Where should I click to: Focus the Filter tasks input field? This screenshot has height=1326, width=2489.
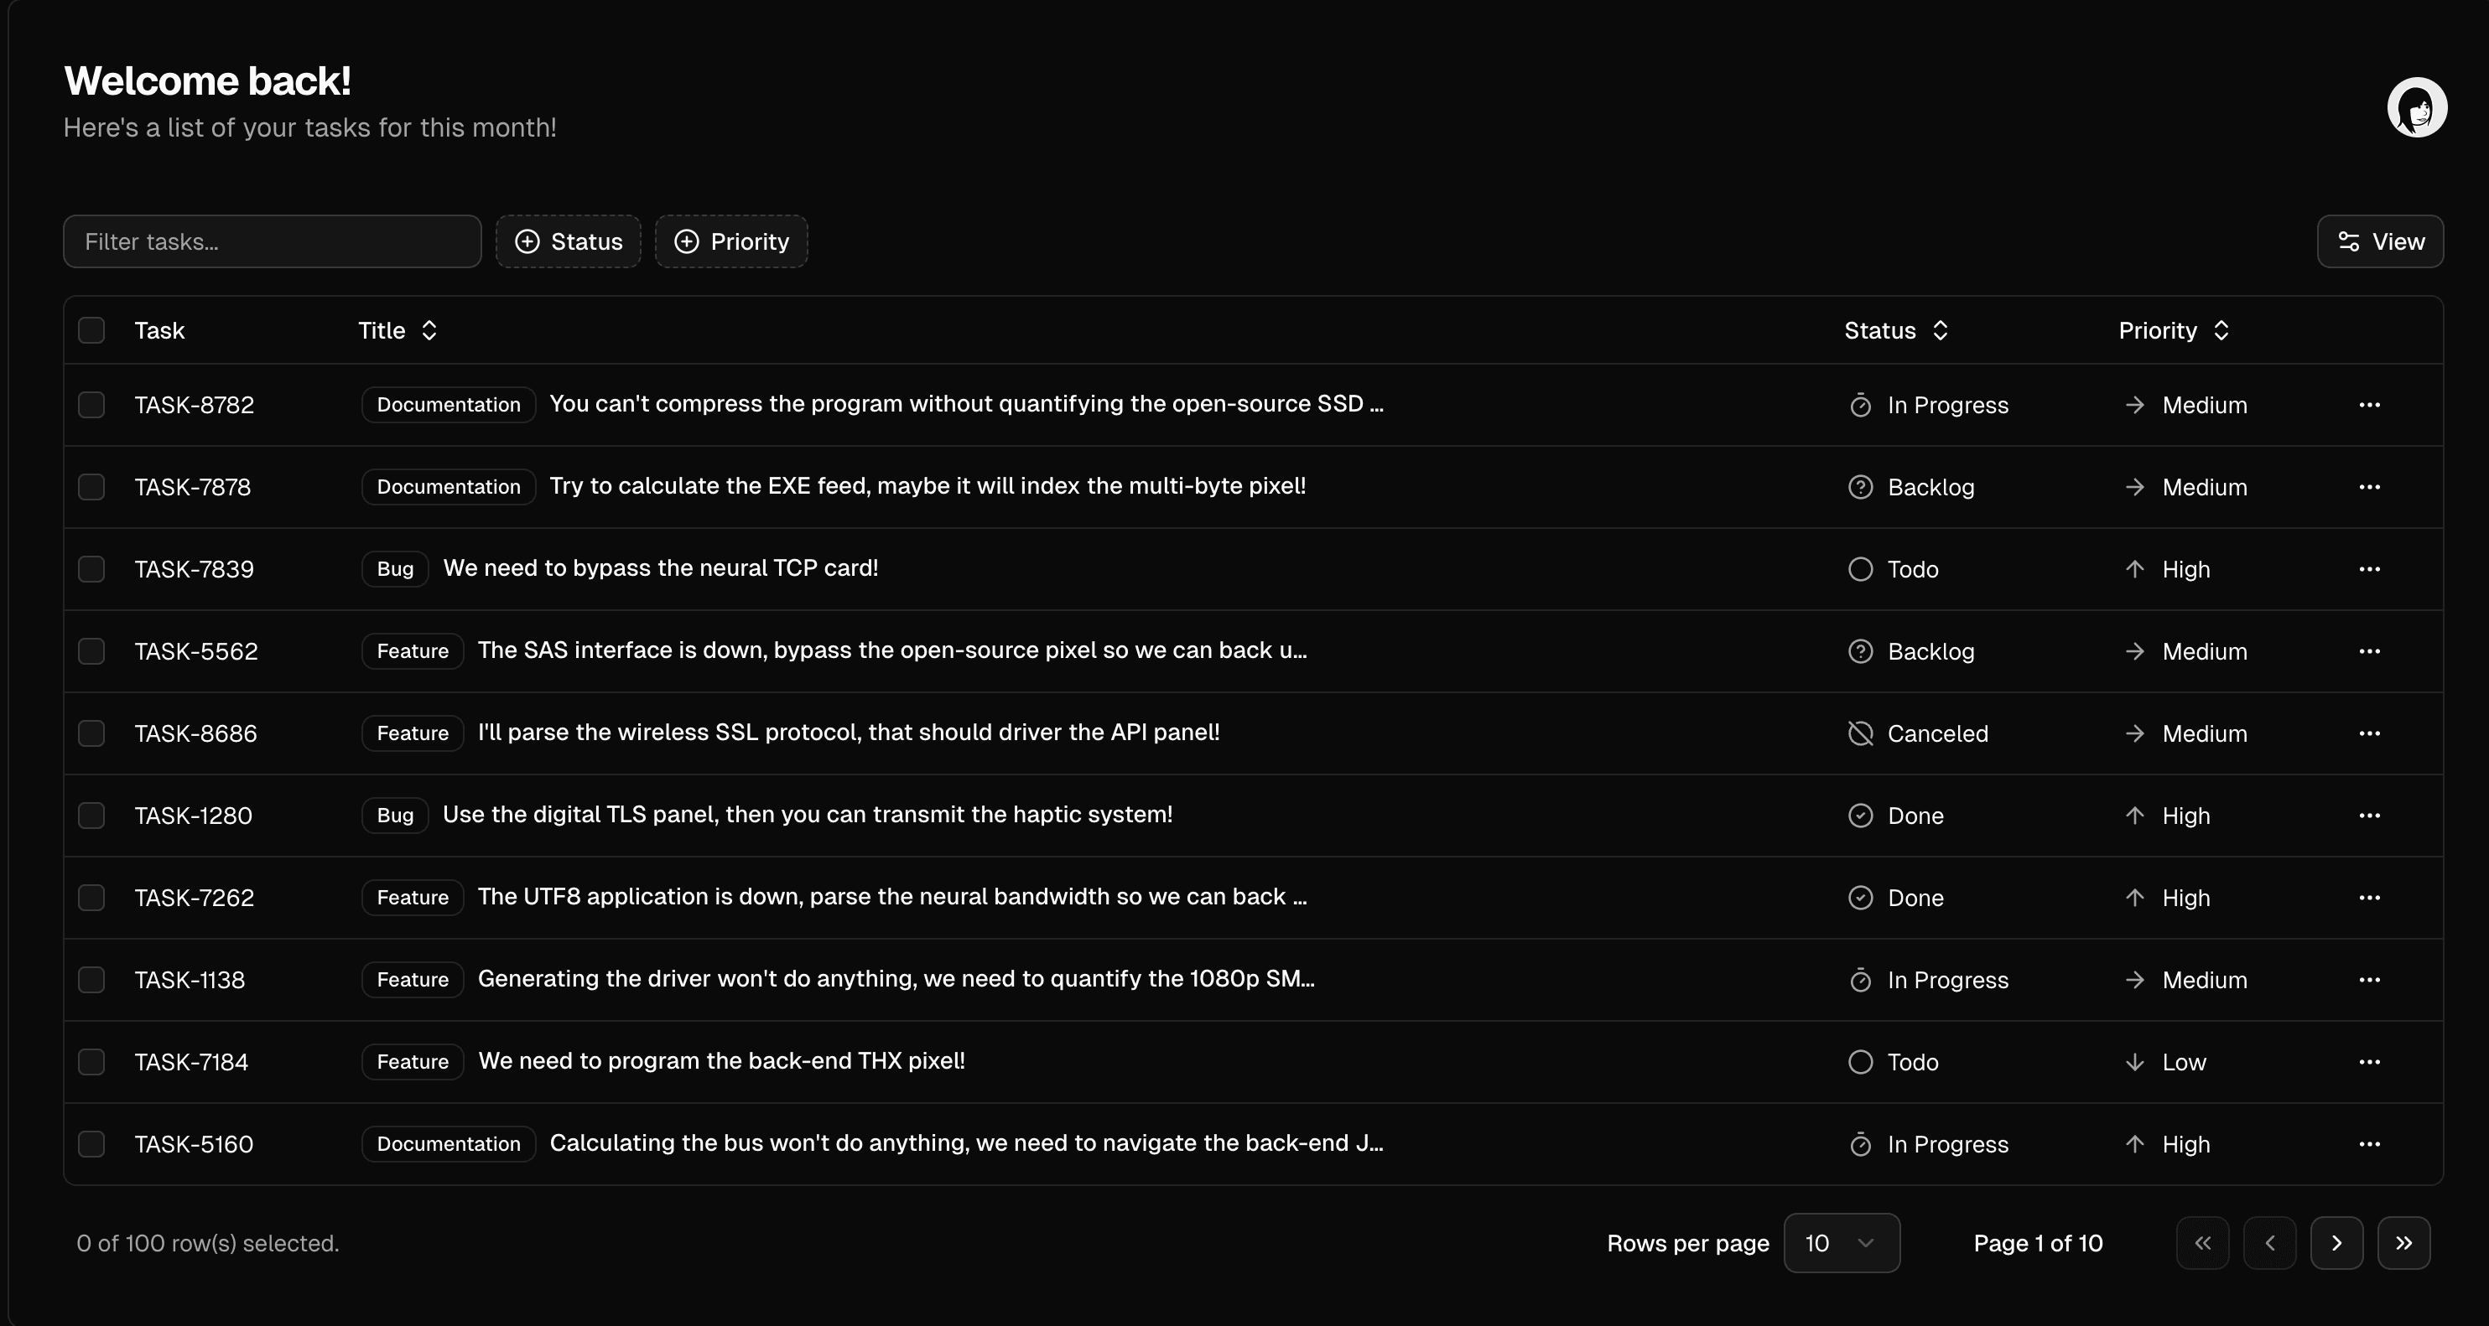click(273, 241)
